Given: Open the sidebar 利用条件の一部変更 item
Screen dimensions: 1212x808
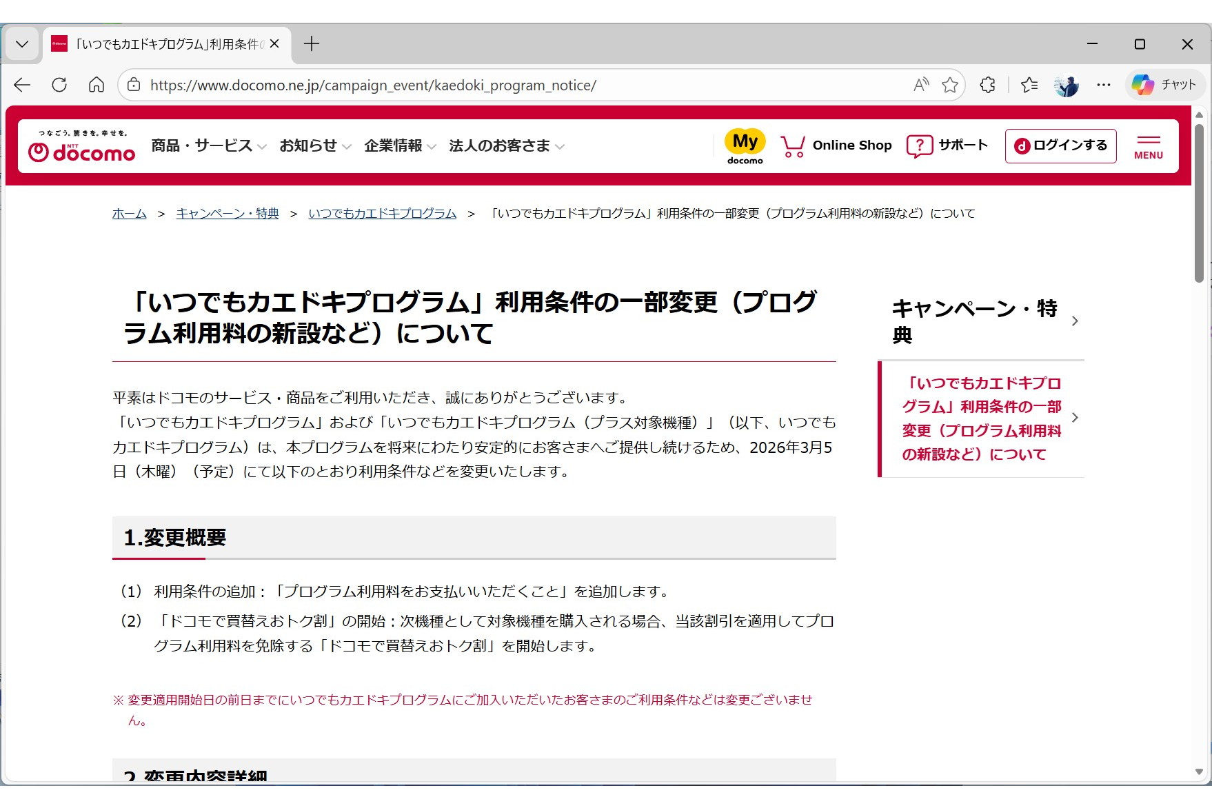Looking at the screenshot, I should [981, 418].
